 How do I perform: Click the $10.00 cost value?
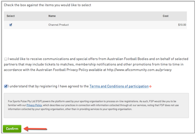coord(182,25)
